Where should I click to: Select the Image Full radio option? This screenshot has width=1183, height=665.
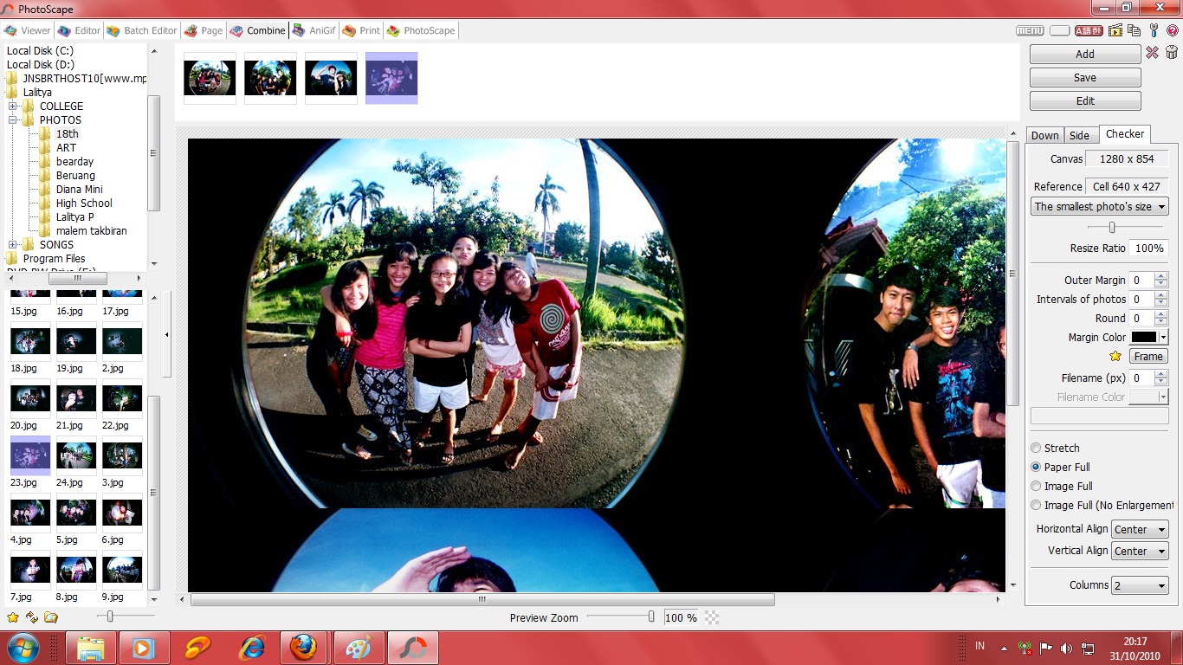(1036, 486)
